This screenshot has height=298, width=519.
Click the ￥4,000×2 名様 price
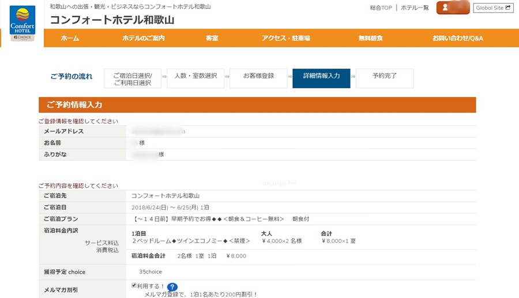281,241
